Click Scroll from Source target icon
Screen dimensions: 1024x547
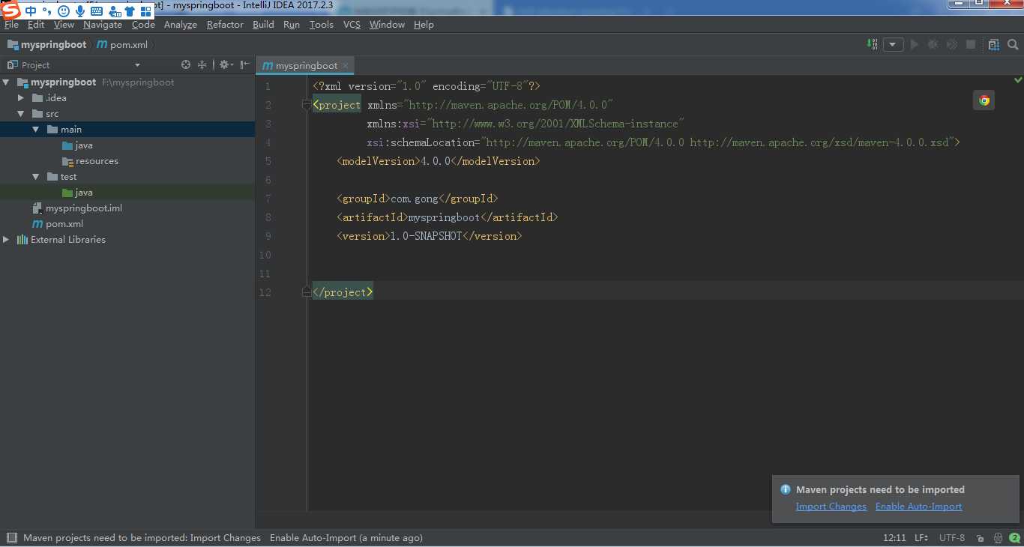pos(186,65)
